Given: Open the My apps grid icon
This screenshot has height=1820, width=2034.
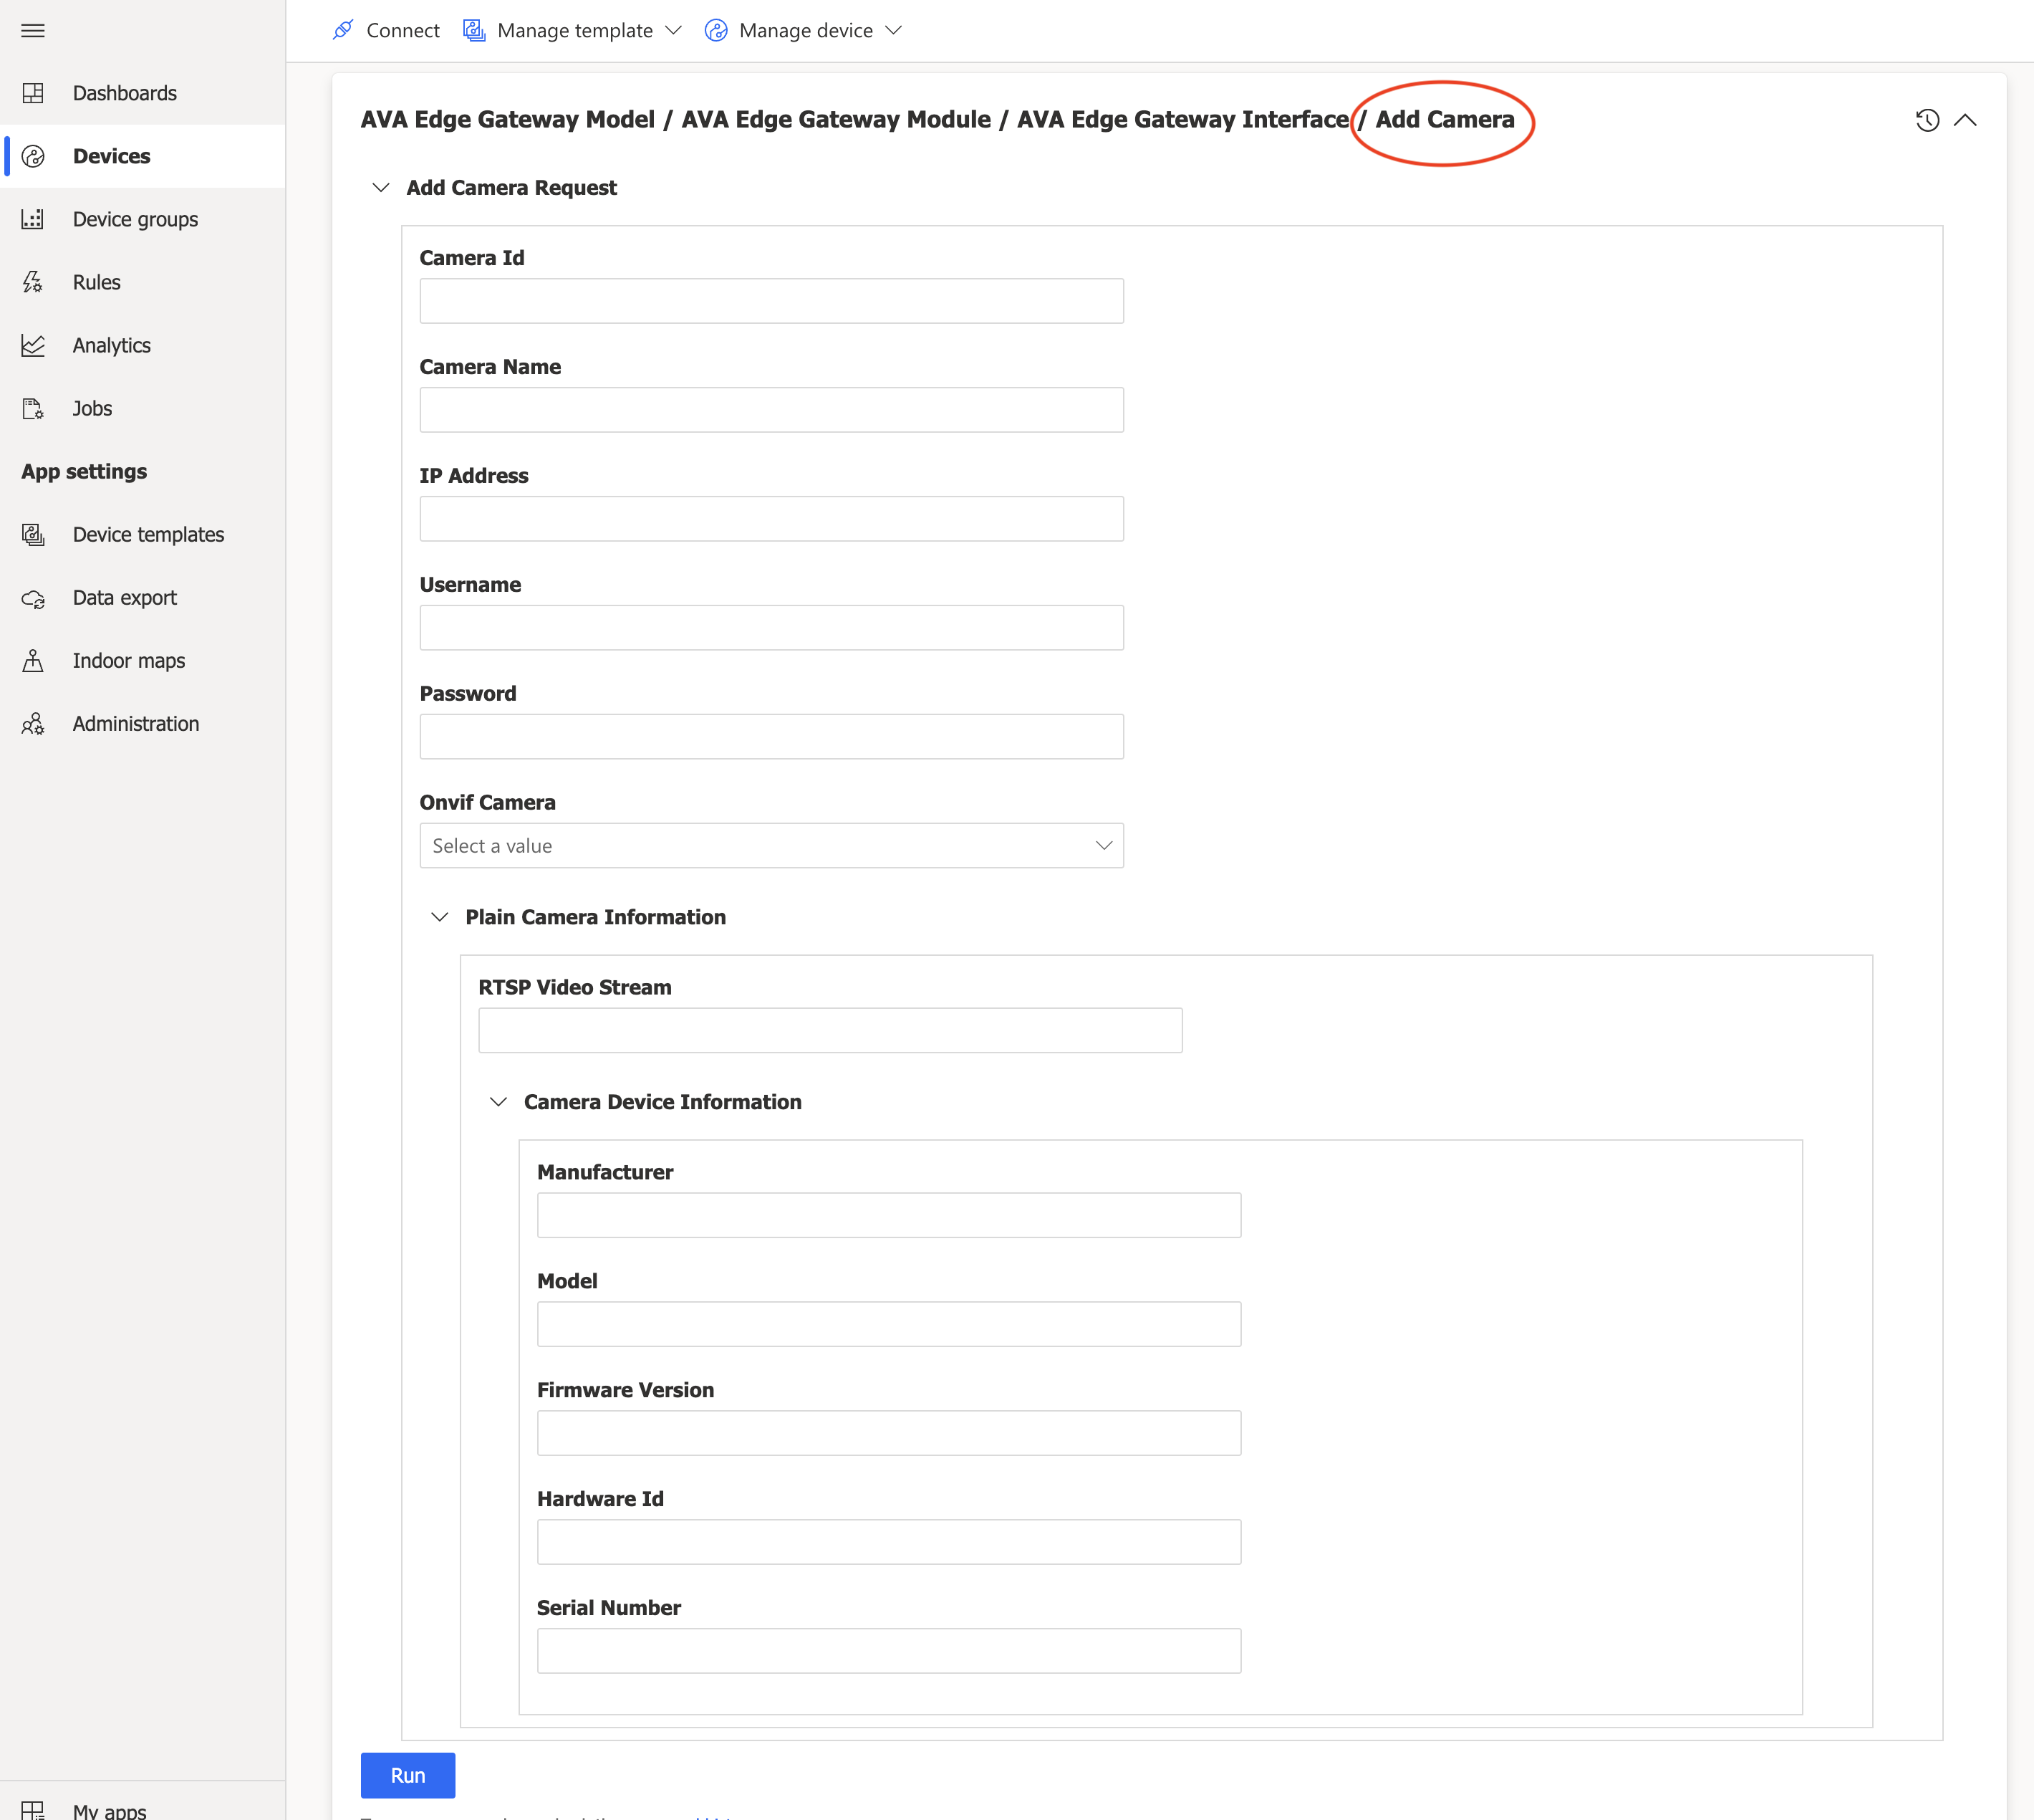Looking at the screenshot, I should click(x=33, y=1810).
